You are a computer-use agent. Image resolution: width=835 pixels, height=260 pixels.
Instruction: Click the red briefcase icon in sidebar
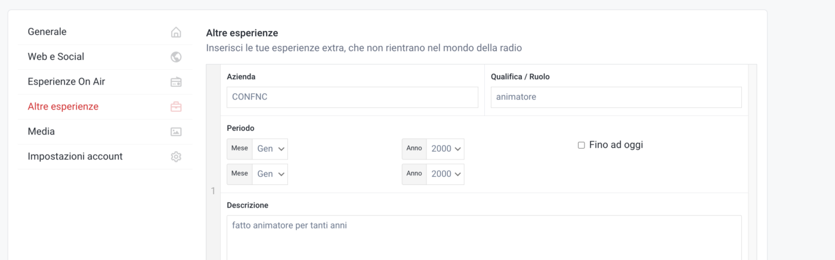click(x=176, y=107)
